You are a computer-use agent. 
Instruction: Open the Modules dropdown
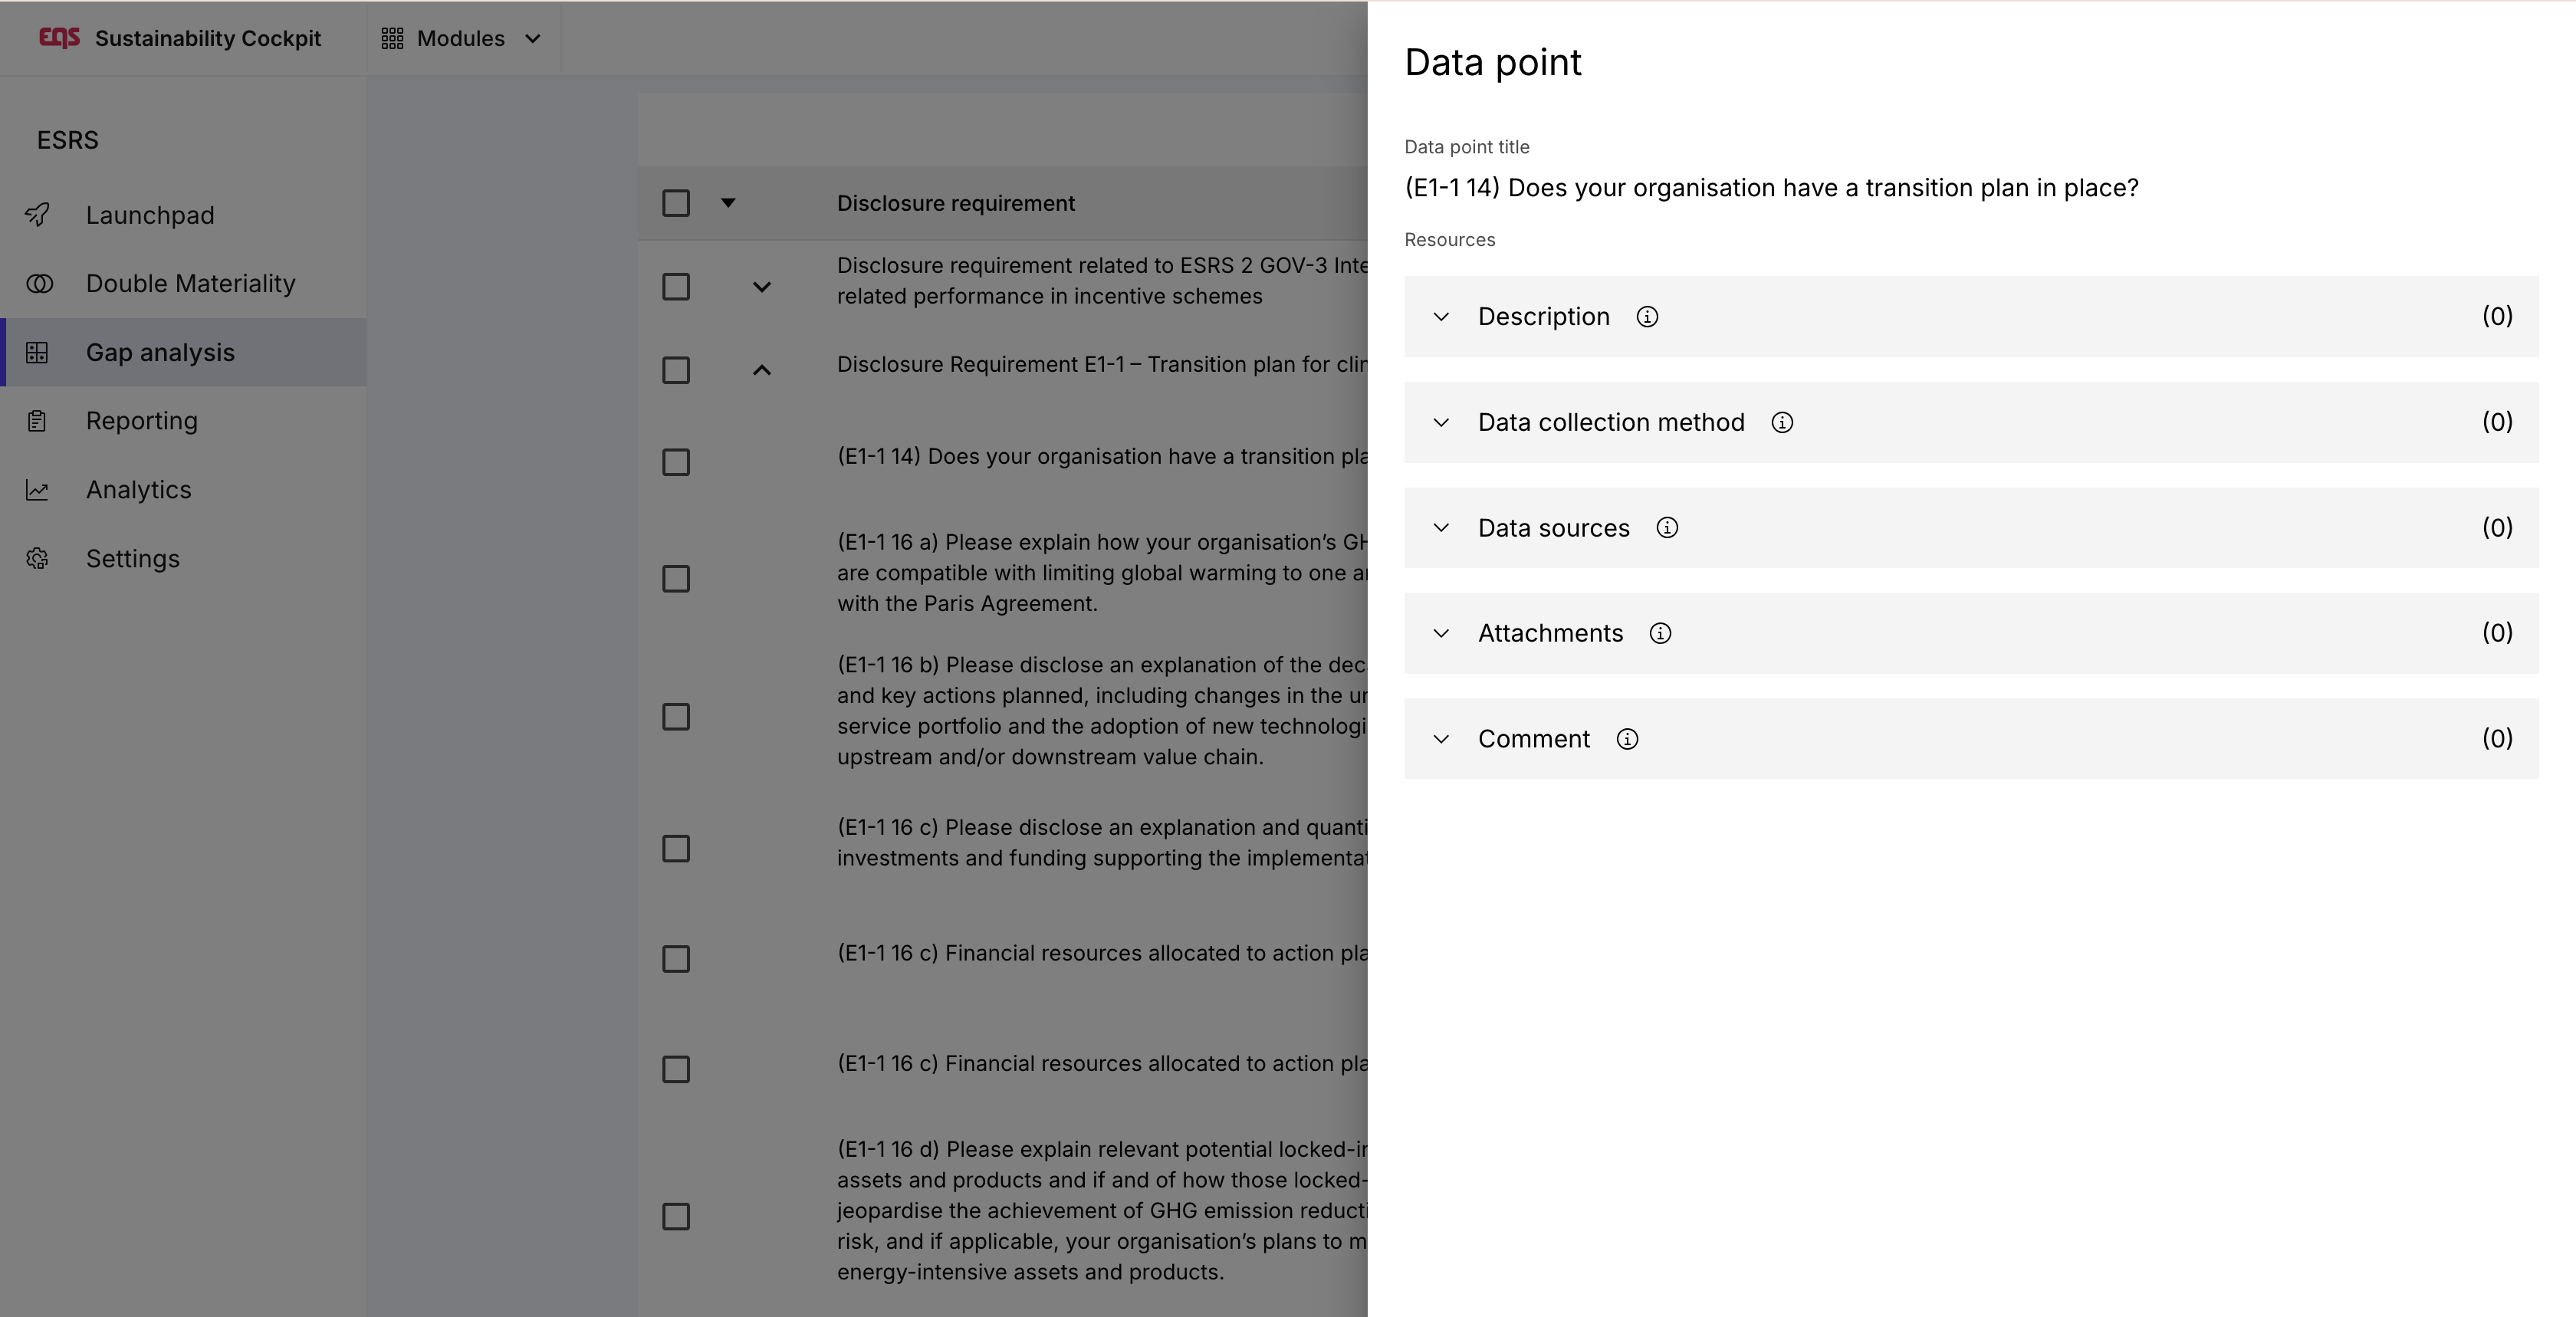click(x=462, y=38)
